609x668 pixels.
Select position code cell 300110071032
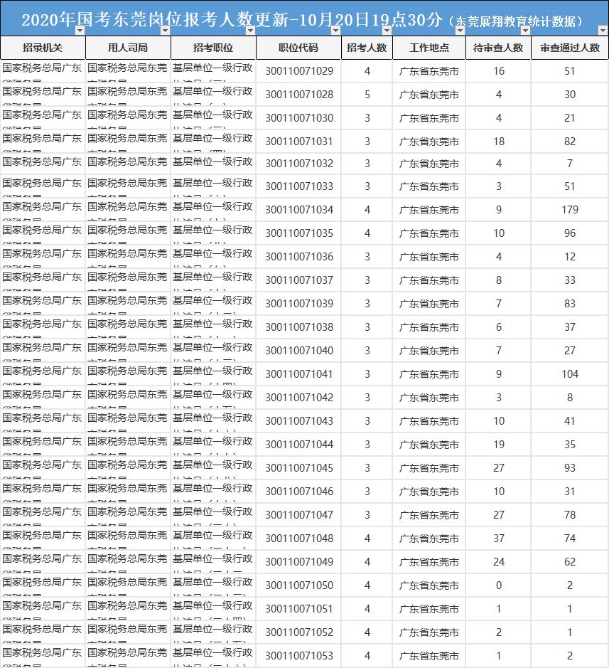298,164
